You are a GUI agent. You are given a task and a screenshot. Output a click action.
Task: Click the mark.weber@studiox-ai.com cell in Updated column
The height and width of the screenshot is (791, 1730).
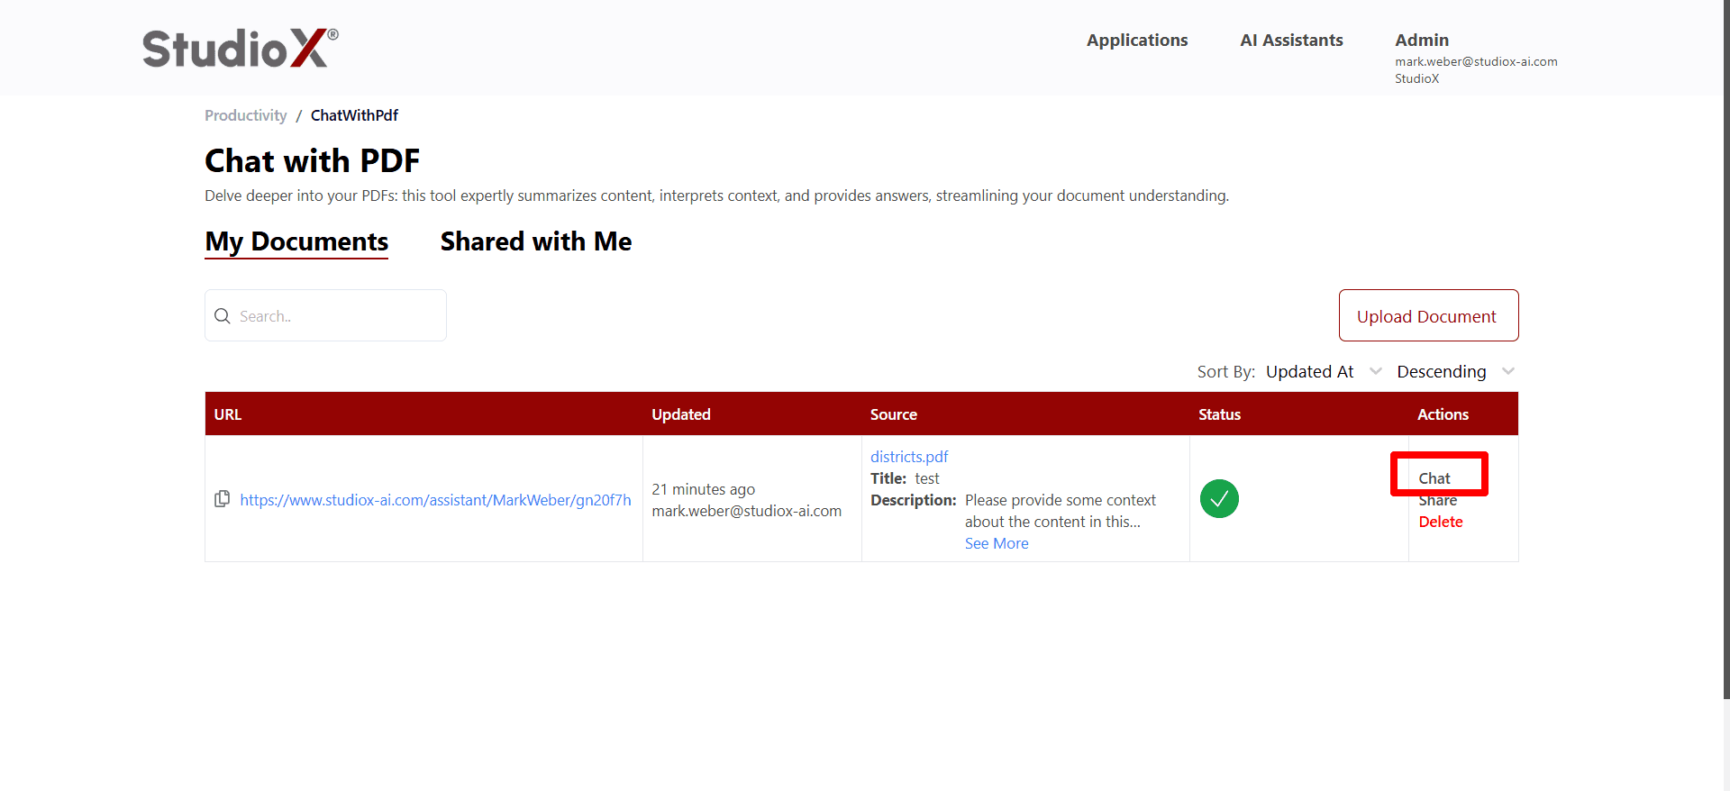(747, 511)
